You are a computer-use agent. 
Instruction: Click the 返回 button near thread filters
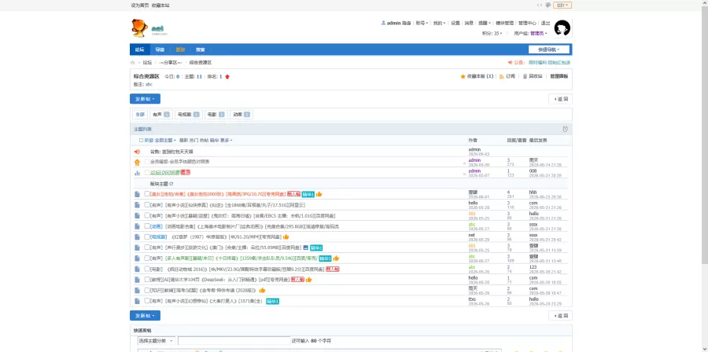point(560,99)
